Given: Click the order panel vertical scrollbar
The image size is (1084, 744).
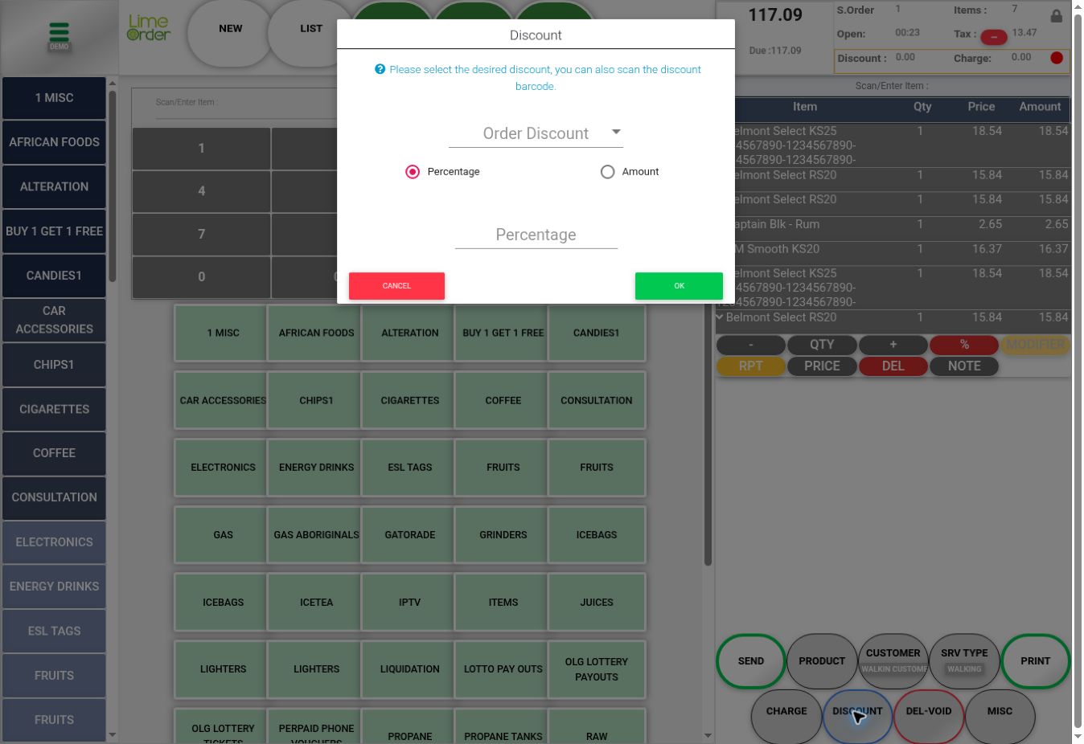Looking at the screenshot, I should (1078, 370).
